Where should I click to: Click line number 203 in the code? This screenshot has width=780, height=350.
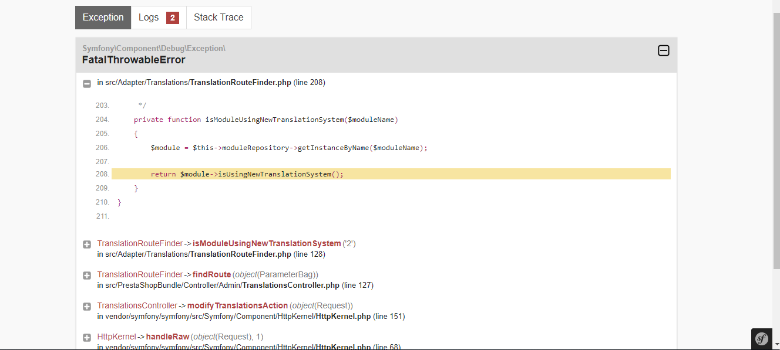click(102, 106)
